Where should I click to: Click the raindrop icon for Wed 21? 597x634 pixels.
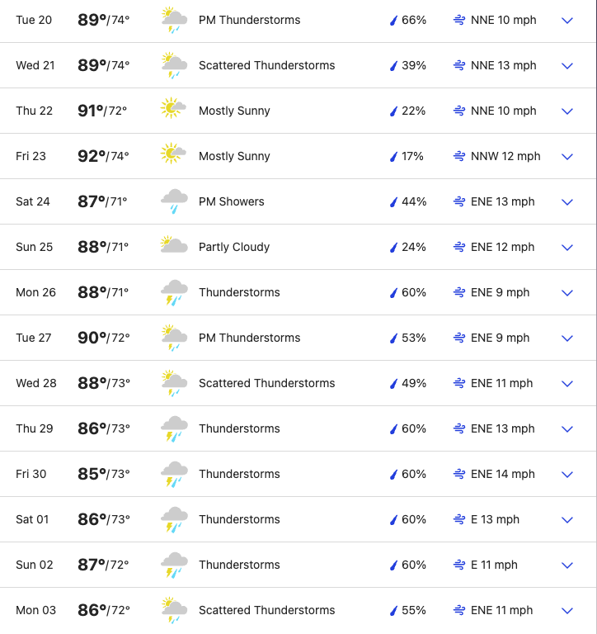pos(393,65)
